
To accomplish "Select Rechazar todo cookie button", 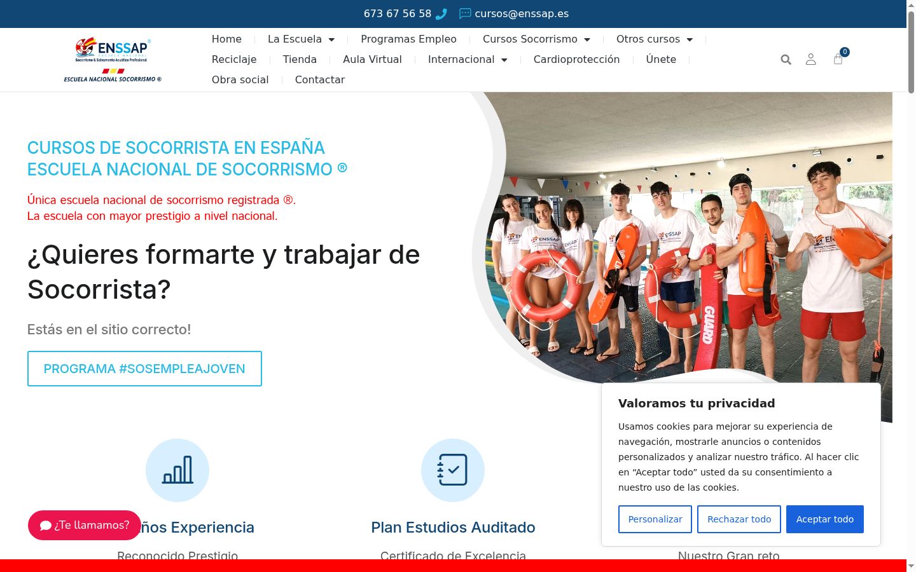I will click(739, 519).
